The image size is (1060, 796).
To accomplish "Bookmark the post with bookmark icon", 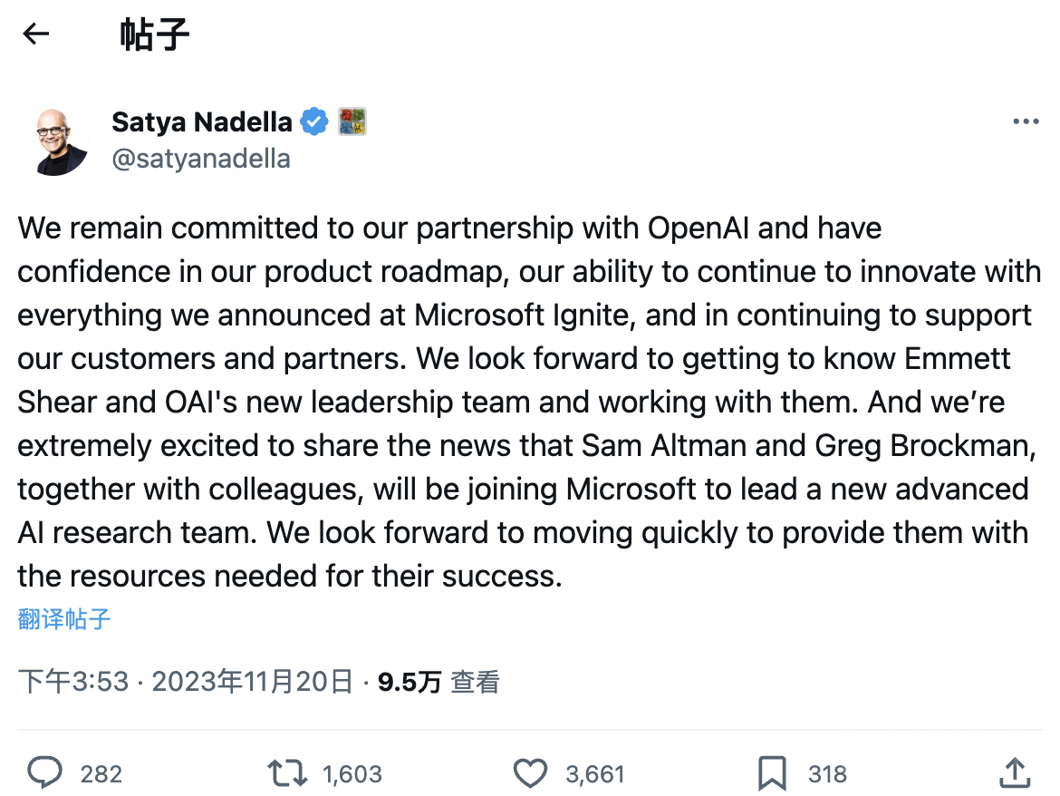I will [772, 773].
